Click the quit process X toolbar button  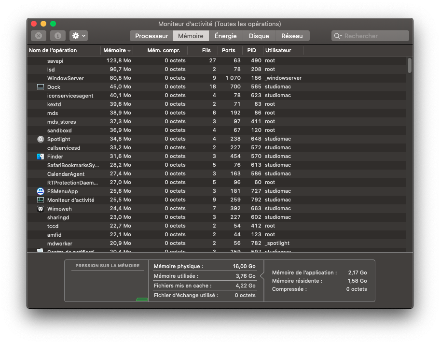pos(39,36)
